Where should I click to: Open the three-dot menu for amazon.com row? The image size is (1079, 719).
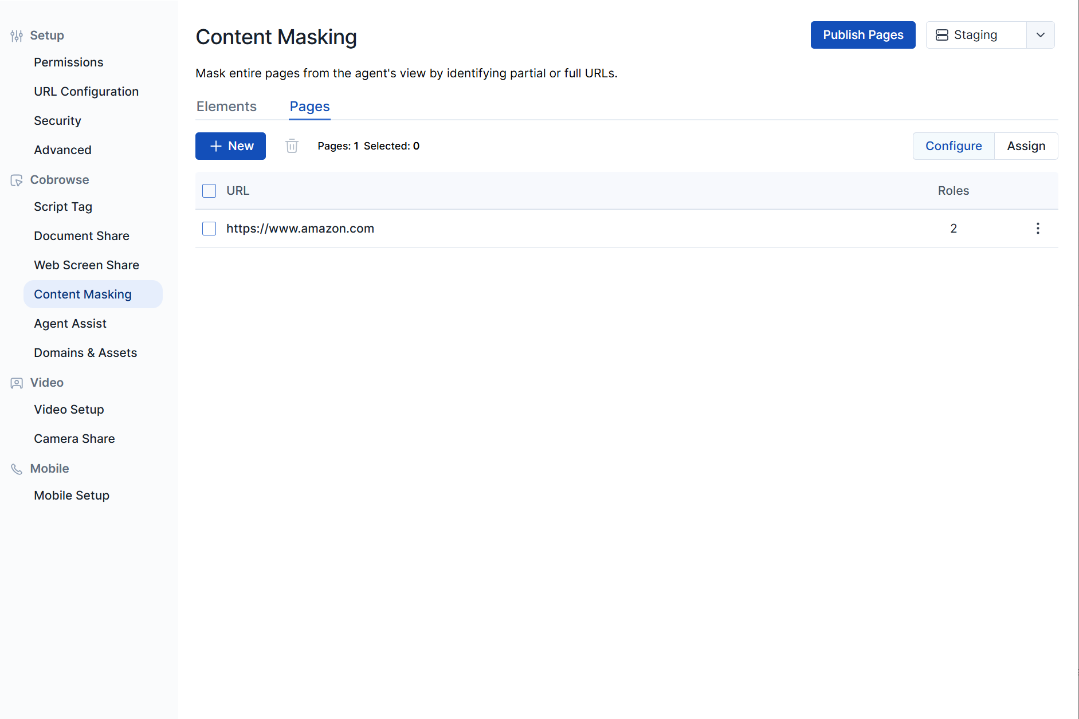pyautogui.click(x=1038, y=229)
